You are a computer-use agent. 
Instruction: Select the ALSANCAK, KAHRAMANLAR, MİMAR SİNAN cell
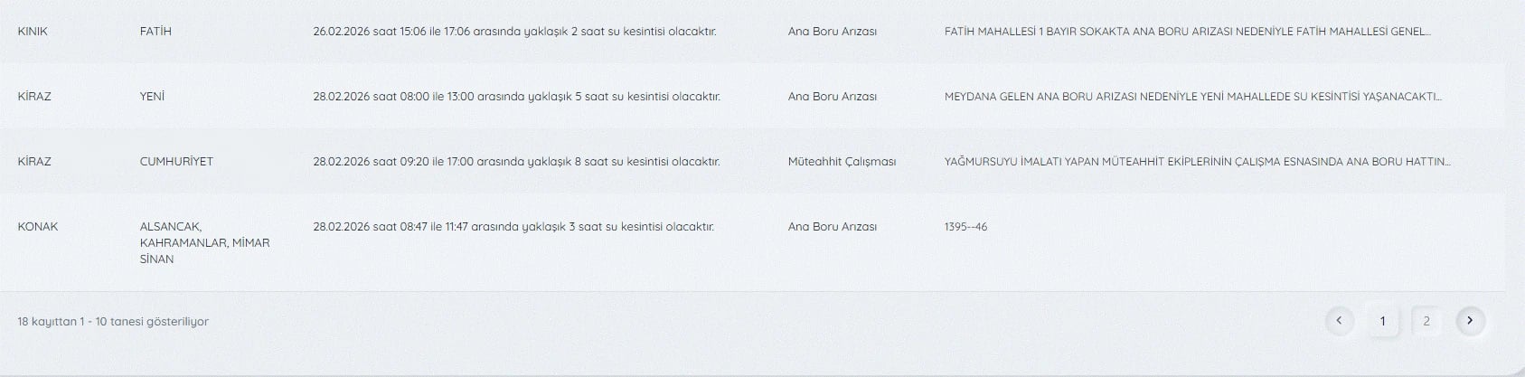204,242
